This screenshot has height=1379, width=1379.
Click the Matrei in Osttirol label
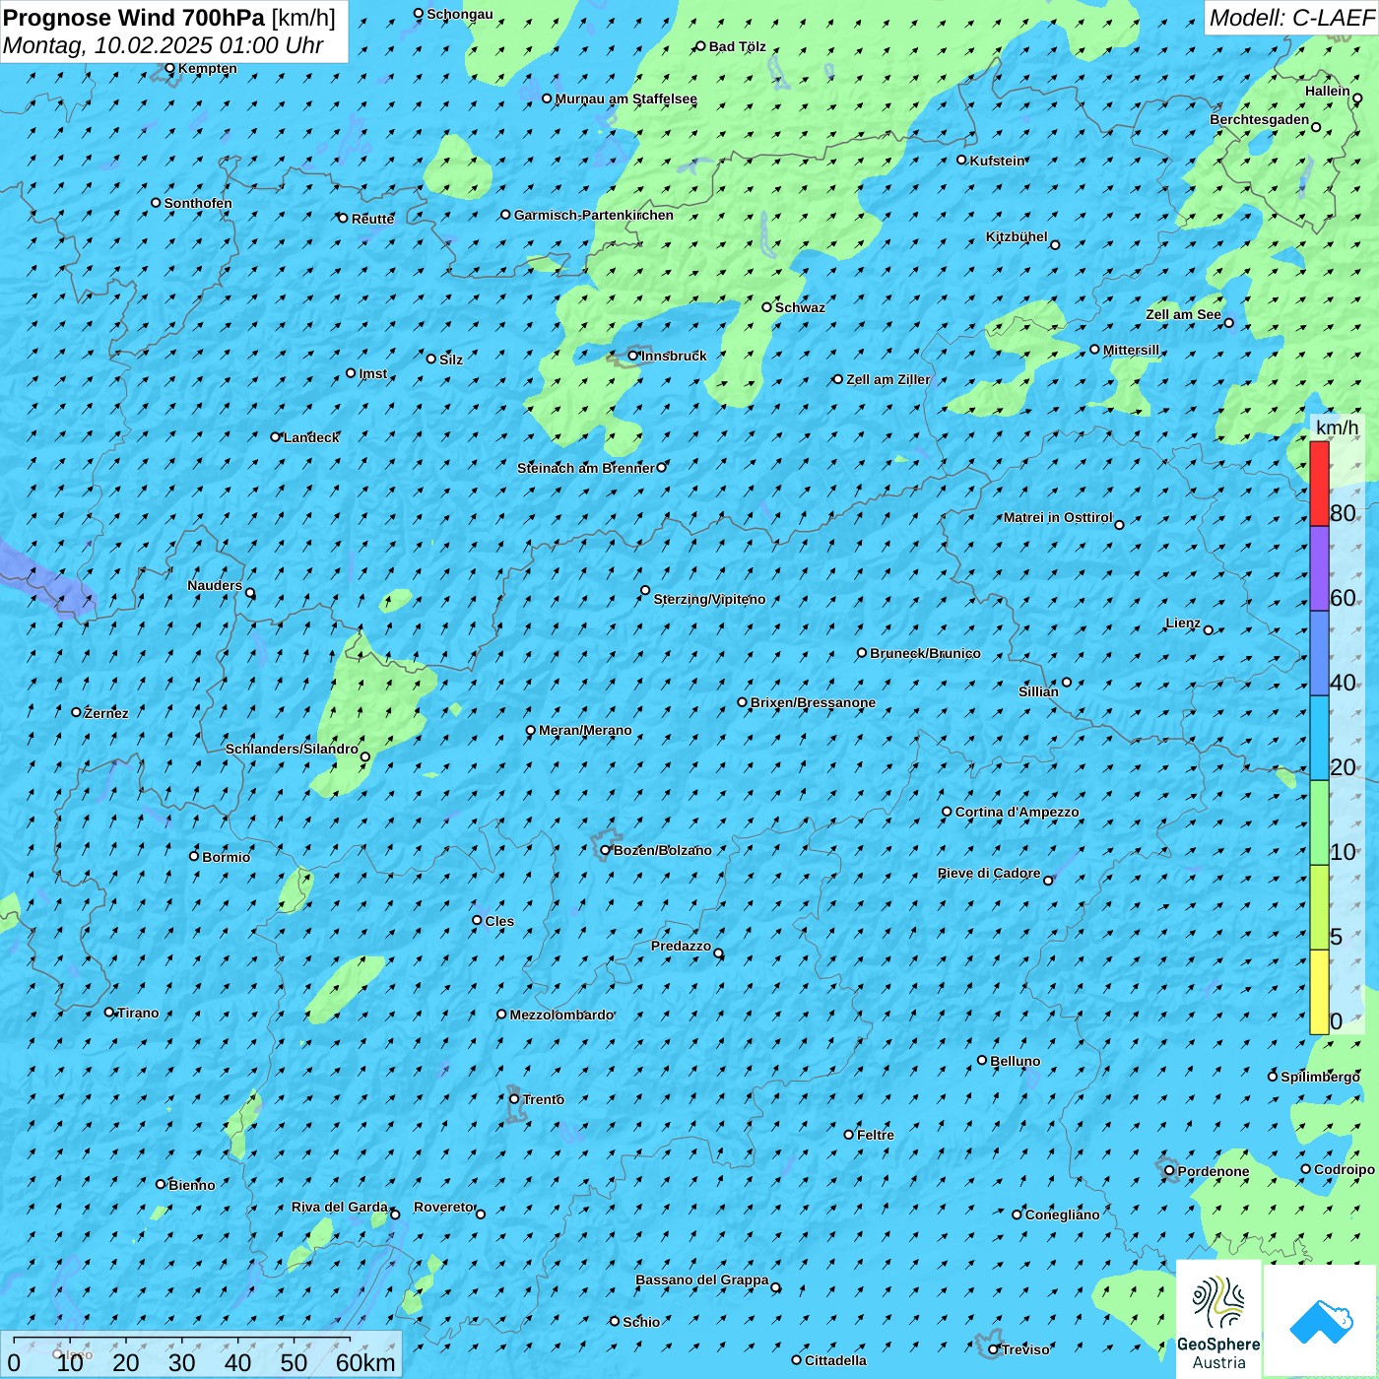pos(1058,517)
